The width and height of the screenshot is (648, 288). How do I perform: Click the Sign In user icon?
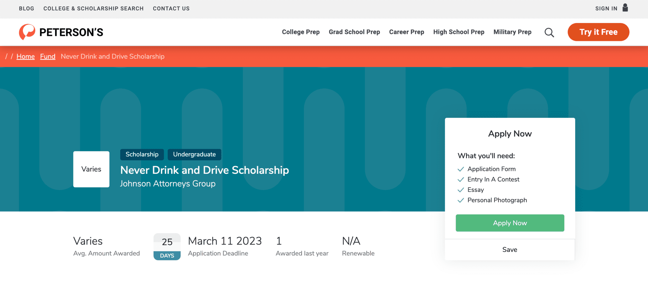[625, 8]
